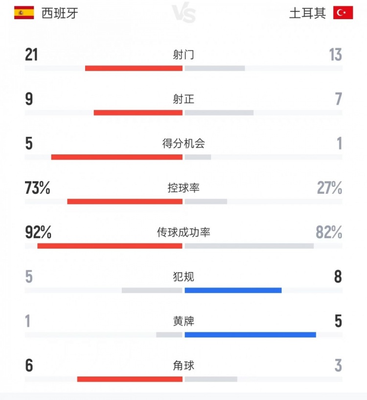This screenshot has width=367, height=400.
Task: Select the 传球成功率 stat label
Action: pos(183,232)
